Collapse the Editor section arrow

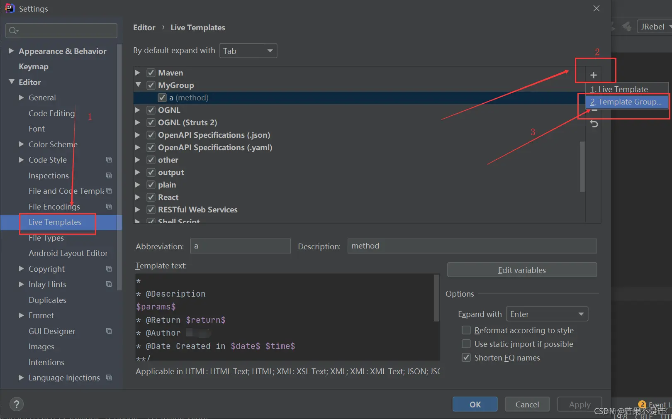tap(12, 82)
